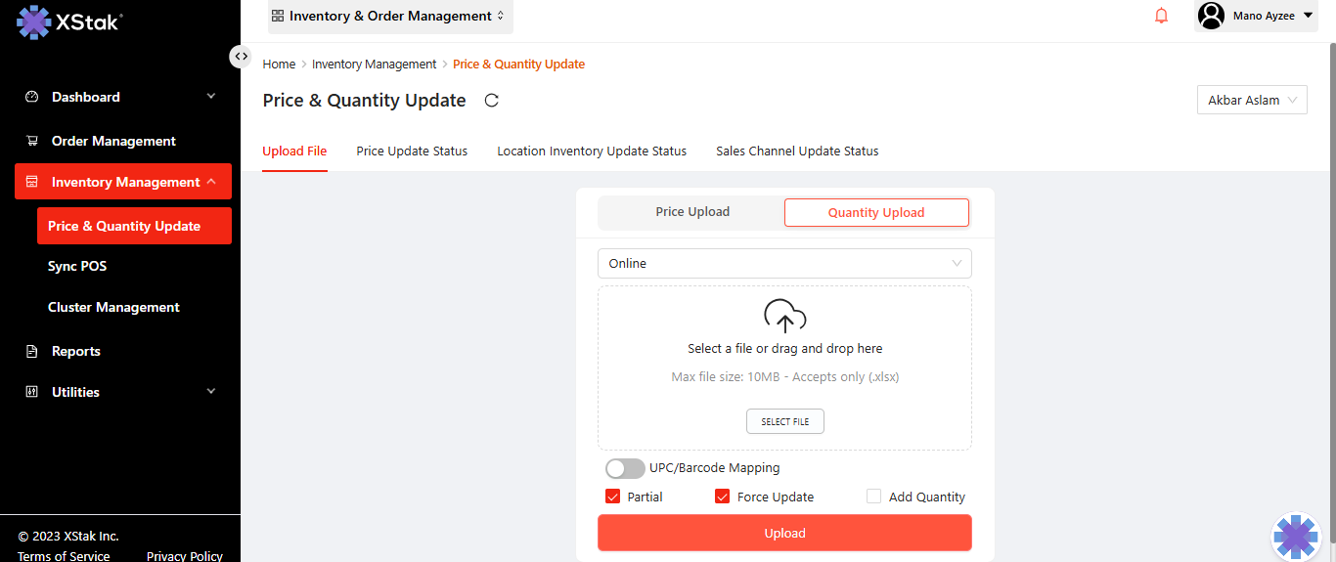
Task: Enable the UPC/Barcode Mapping switch
Action: pyautogui.click(x=625, y=468)
